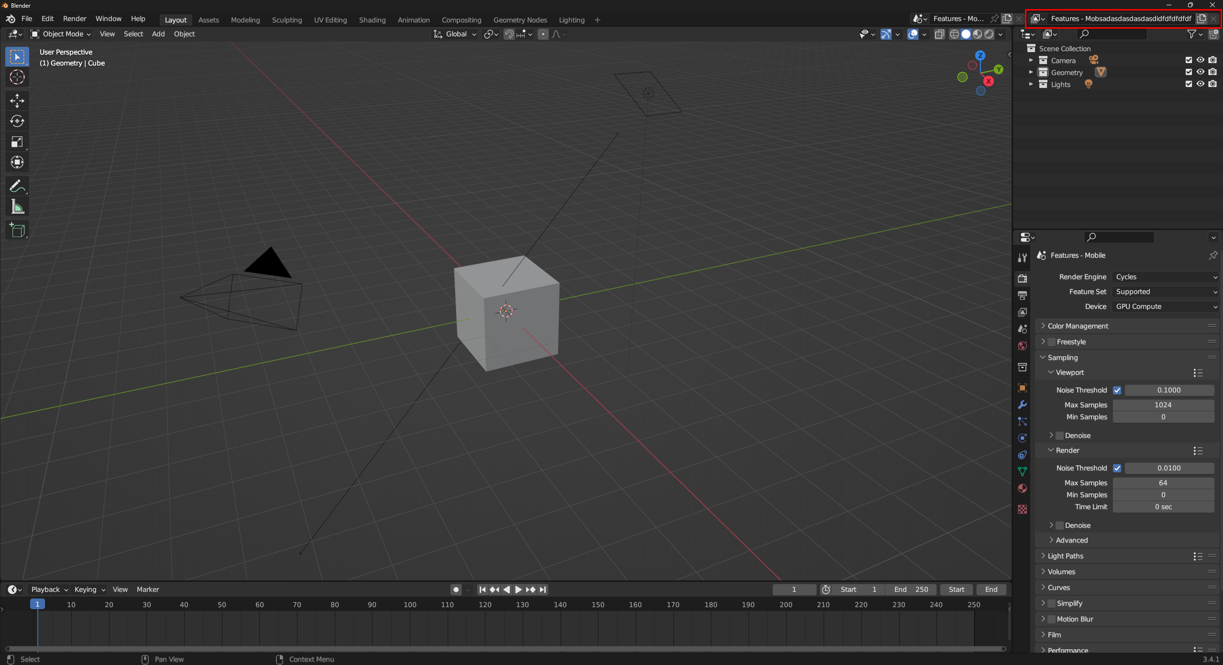Open the Add menu in viewport header
Image resolution: width=1223 pixels, height=665 pixels.
158,34
